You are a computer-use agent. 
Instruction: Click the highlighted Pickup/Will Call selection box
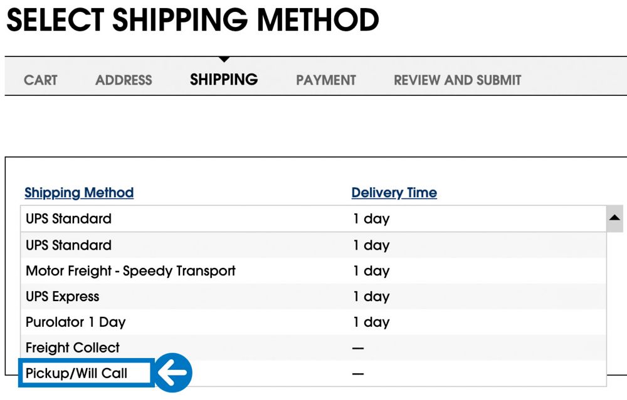point(85,372)
